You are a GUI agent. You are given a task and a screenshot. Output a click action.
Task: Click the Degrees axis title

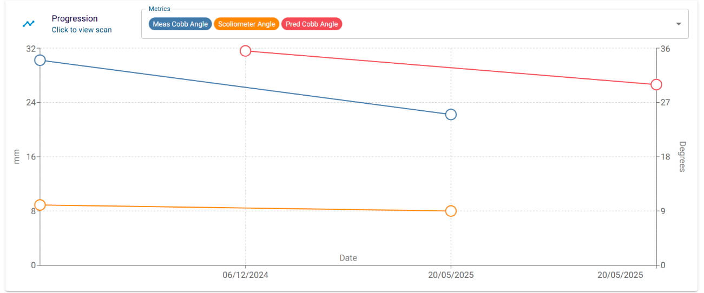click(x=682, y=157)
